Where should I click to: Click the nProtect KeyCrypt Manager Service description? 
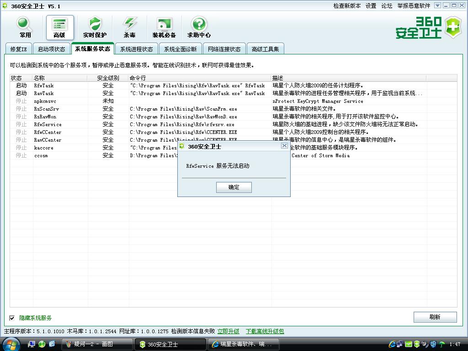coord(318,101)
